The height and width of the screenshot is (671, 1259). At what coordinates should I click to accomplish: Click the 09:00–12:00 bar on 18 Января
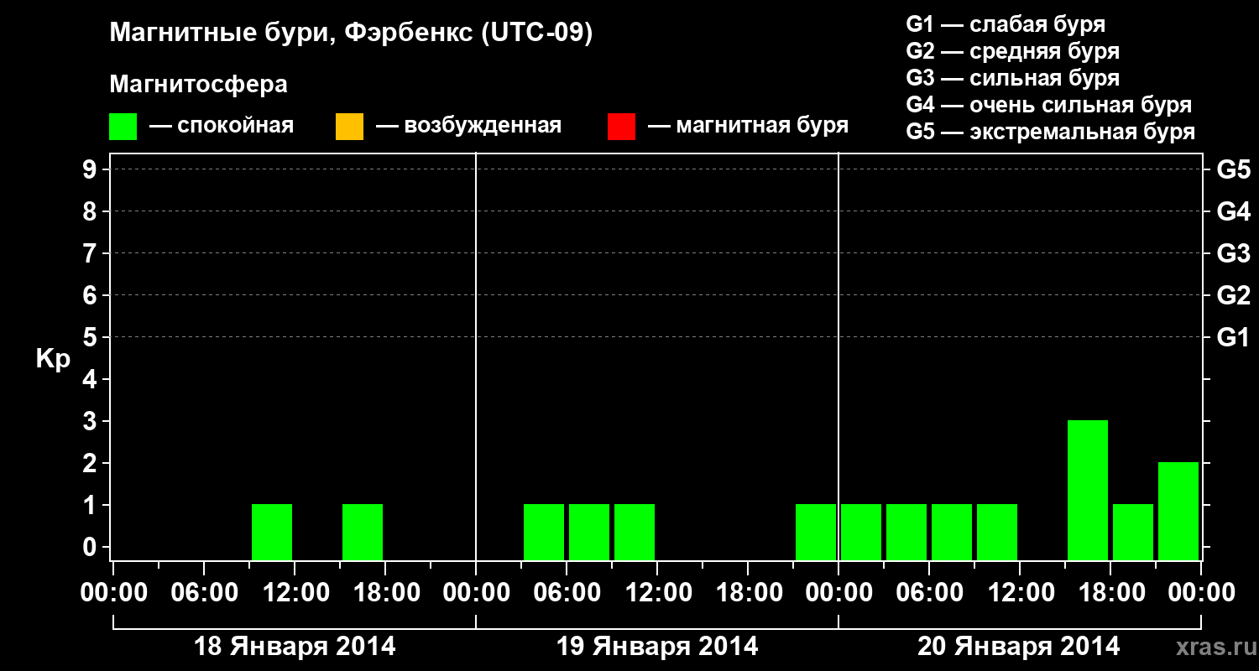272,532
